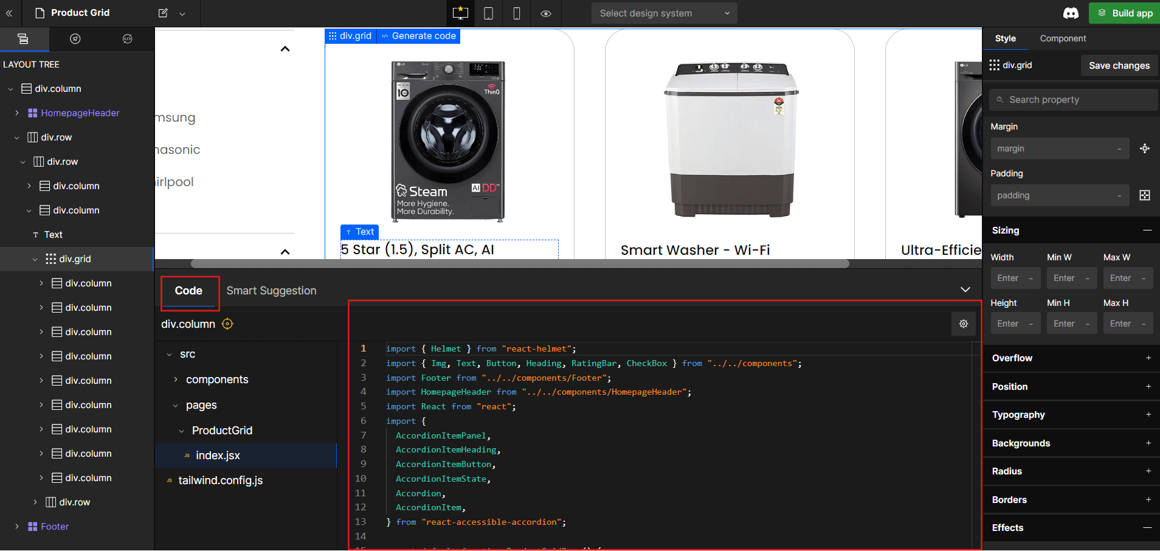Viewport: 1160px width, 551px height.
Task: Expand Radius section
Action: [1148, 471]
